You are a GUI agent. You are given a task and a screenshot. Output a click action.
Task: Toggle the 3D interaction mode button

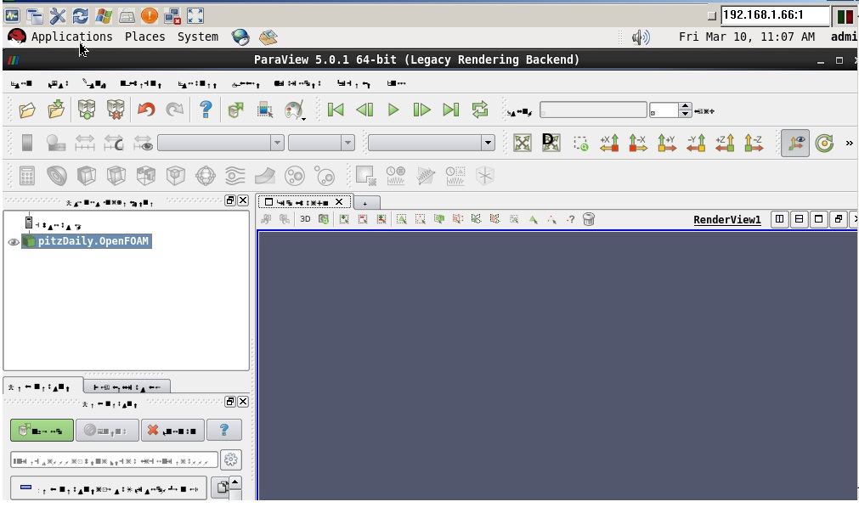(x=305, y=219)
